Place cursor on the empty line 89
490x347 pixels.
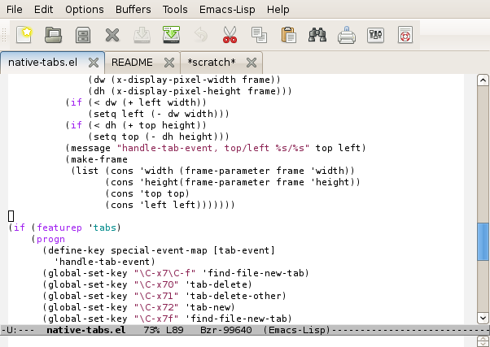click(x=11, y=216)
